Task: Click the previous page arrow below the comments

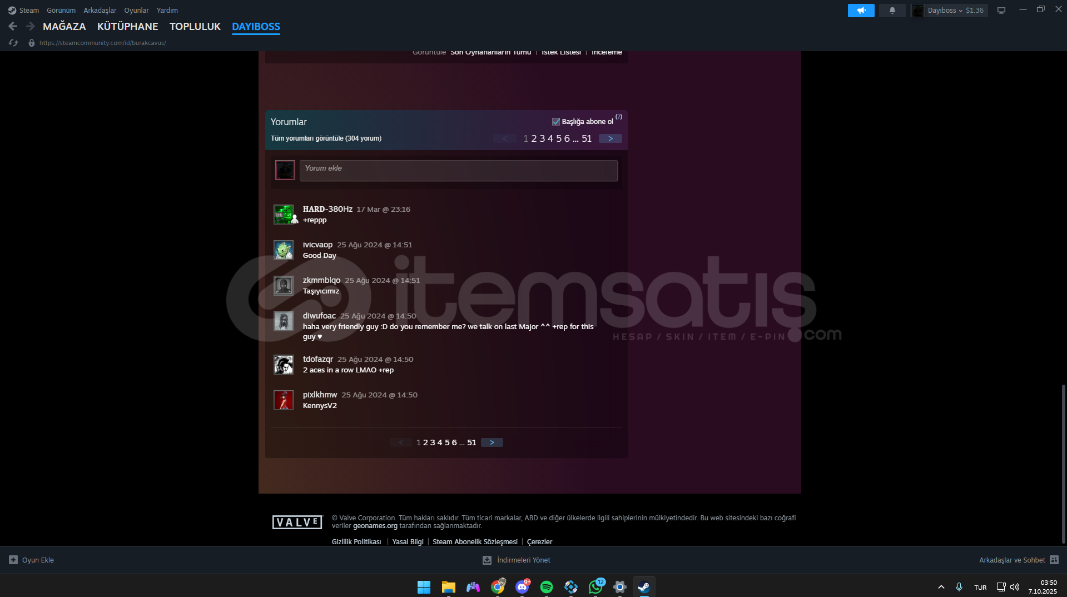Action: tap(401, 442)
